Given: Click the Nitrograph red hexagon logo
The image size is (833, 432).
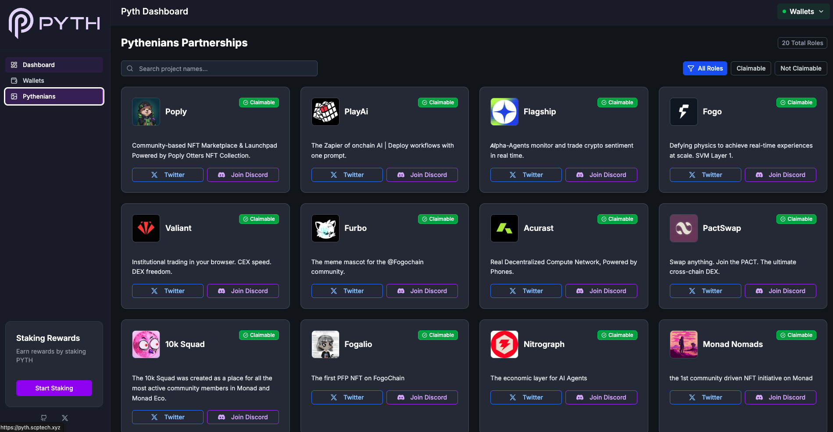Looking at the screenshot, I should [504, 344].
